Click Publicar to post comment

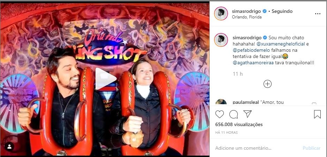pos(312,148)
